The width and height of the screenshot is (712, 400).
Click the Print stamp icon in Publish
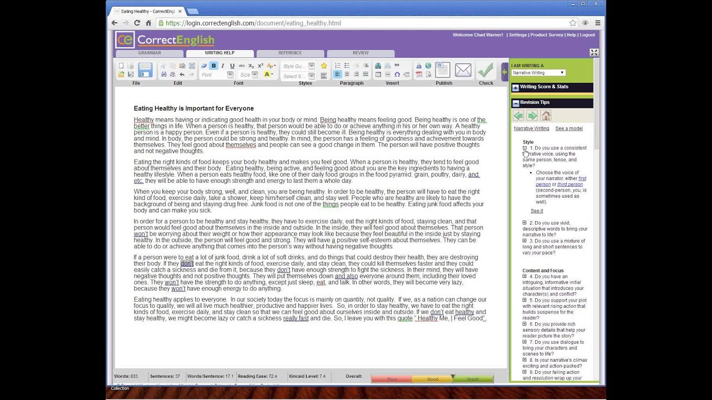pyautogui.click(x=419, y=66)
